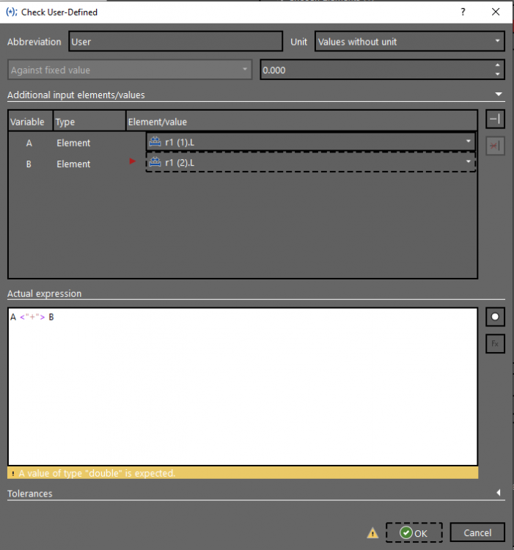This screenshot has height=550, width=514.
Task: Click the Abbreviation input field
Action: point(176,41)
